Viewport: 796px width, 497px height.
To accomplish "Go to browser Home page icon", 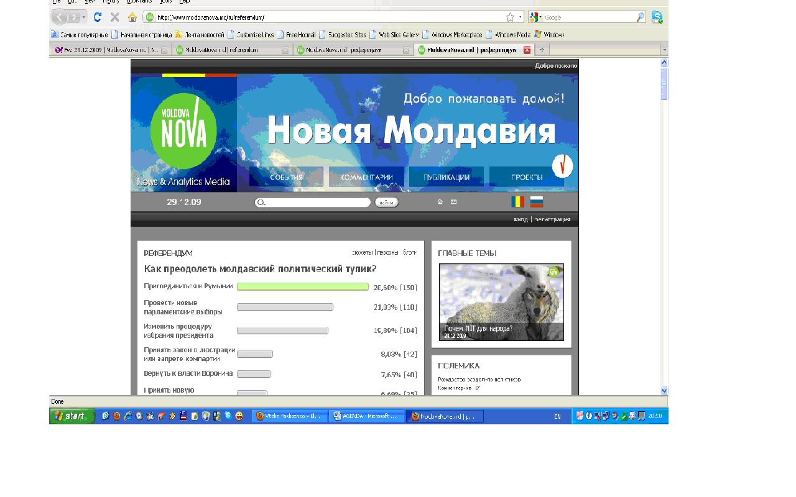I will point(132,17).
